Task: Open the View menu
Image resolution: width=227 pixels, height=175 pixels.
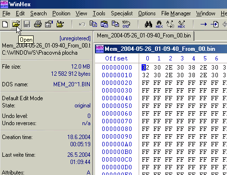Action: click(x=82, y=13)
